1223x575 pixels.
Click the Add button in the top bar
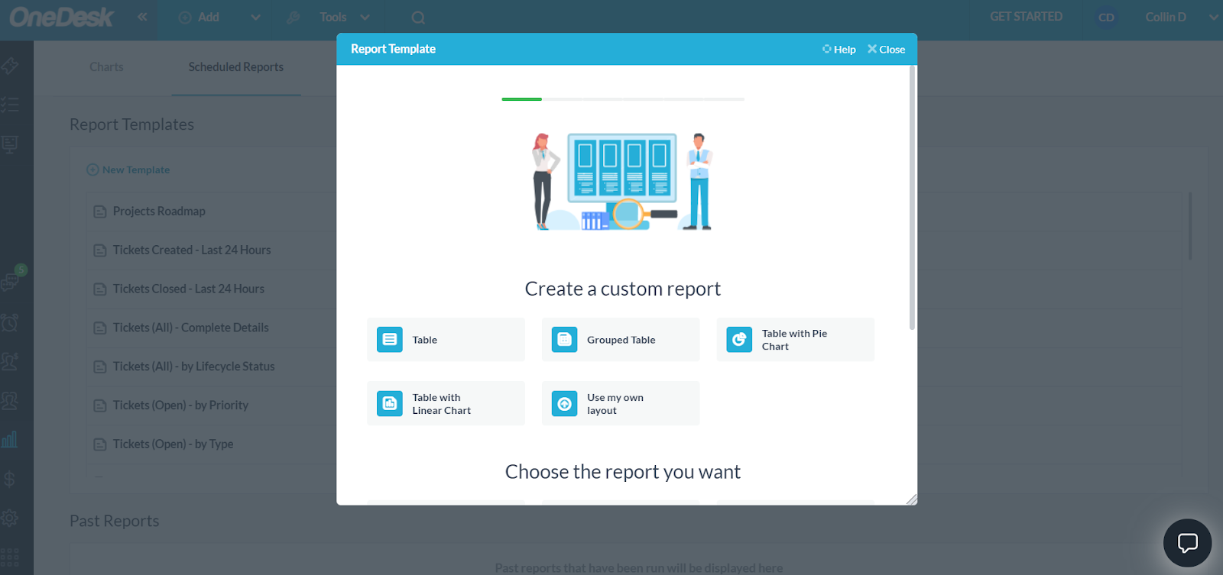[199, 17]
